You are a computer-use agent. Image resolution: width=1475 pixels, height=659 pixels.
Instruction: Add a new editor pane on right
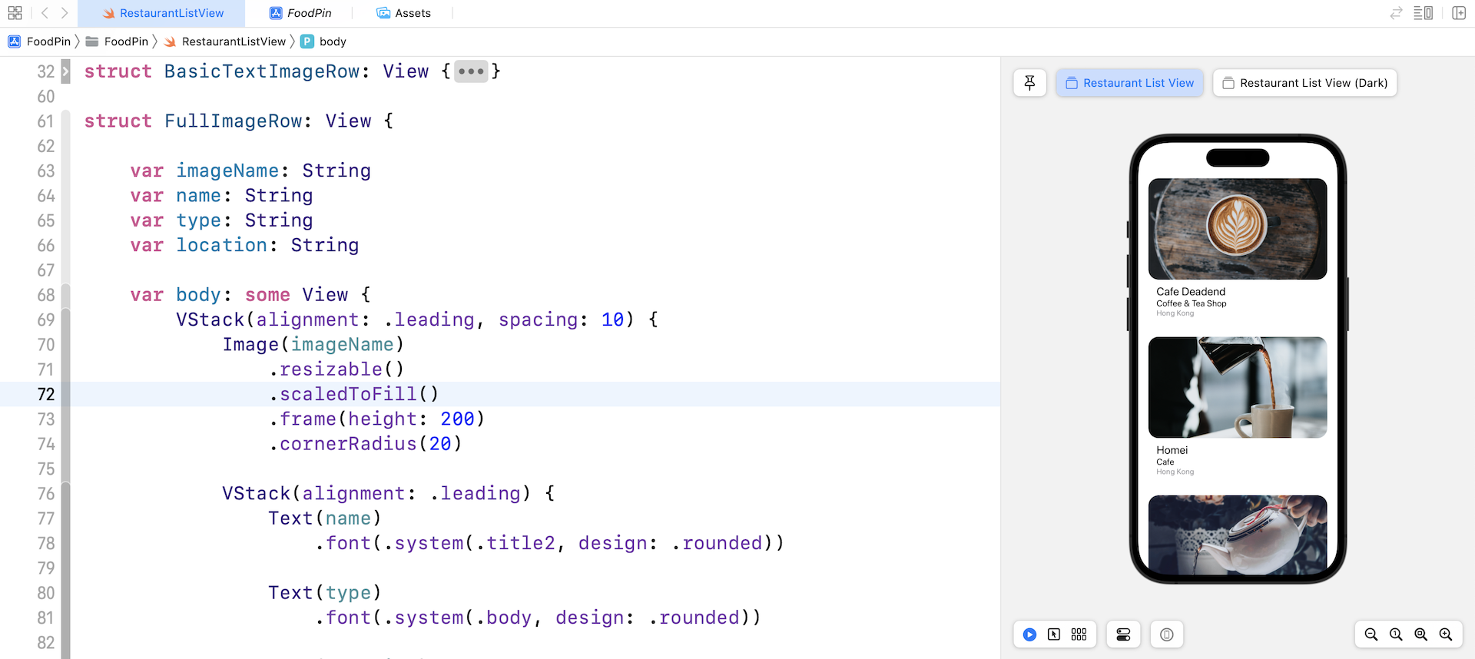tap(1459, 13)
